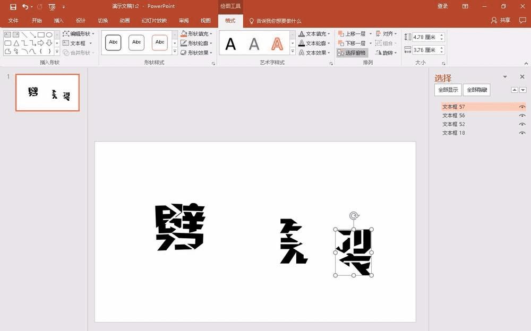Apply the first black-outline Abc shape style

pyautogui.click(x=113, y=42)
